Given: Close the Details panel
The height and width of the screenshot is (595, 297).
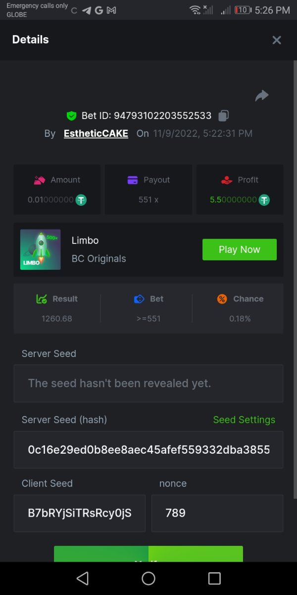Looking at the screenshot, I should 277,40.
